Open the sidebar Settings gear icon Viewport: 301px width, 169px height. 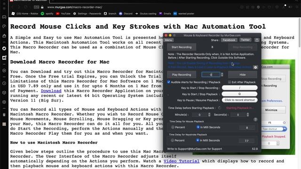click(4, 102)
